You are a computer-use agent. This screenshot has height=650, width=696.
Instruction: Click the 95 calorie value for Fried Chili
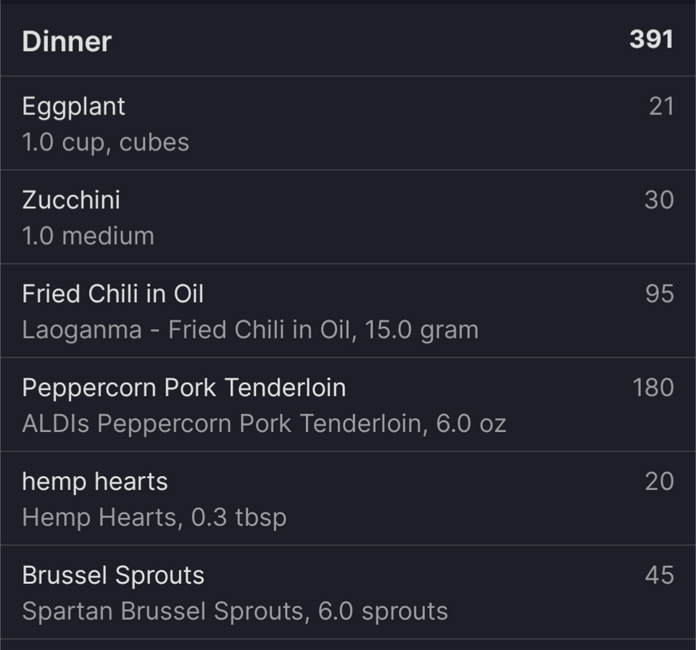(x=660, y=293)
